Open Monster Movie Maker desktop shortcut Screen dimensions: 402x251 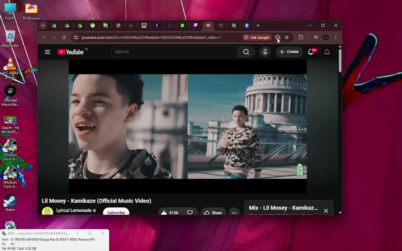pos(10,95)
